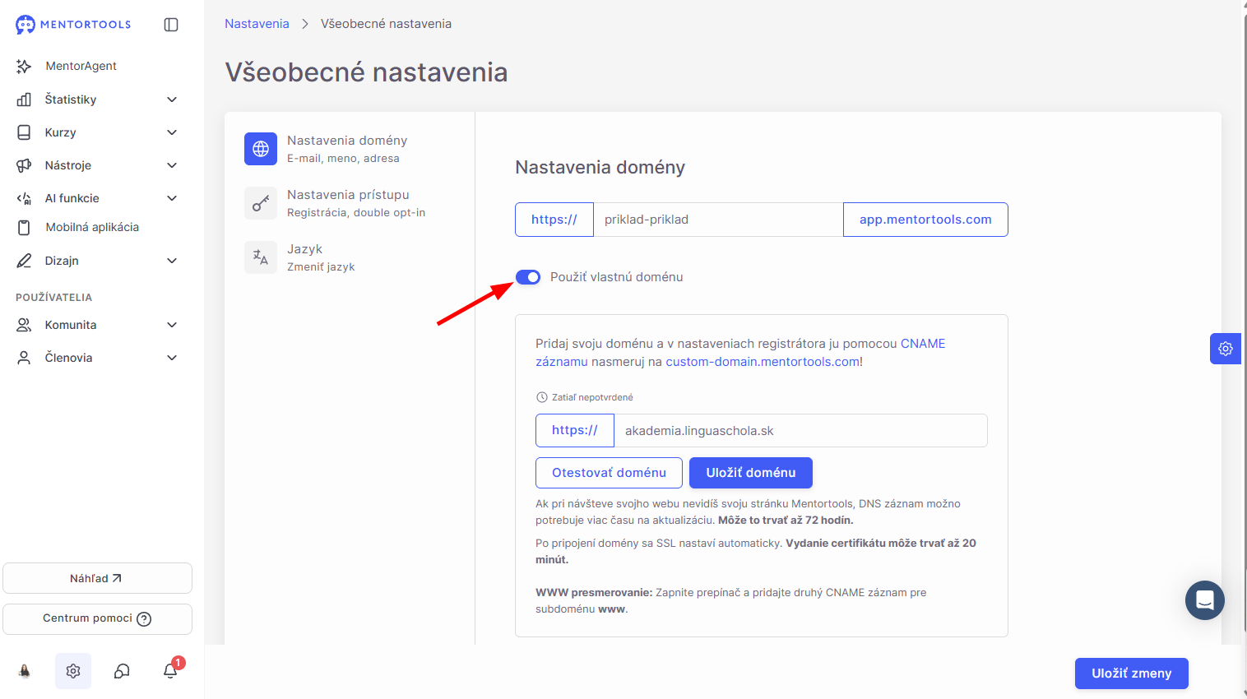This screenshot has height=699, width=1247.
Task: Disable the Použiť vlastnú doménu toggle
Action: pos(528,277)
